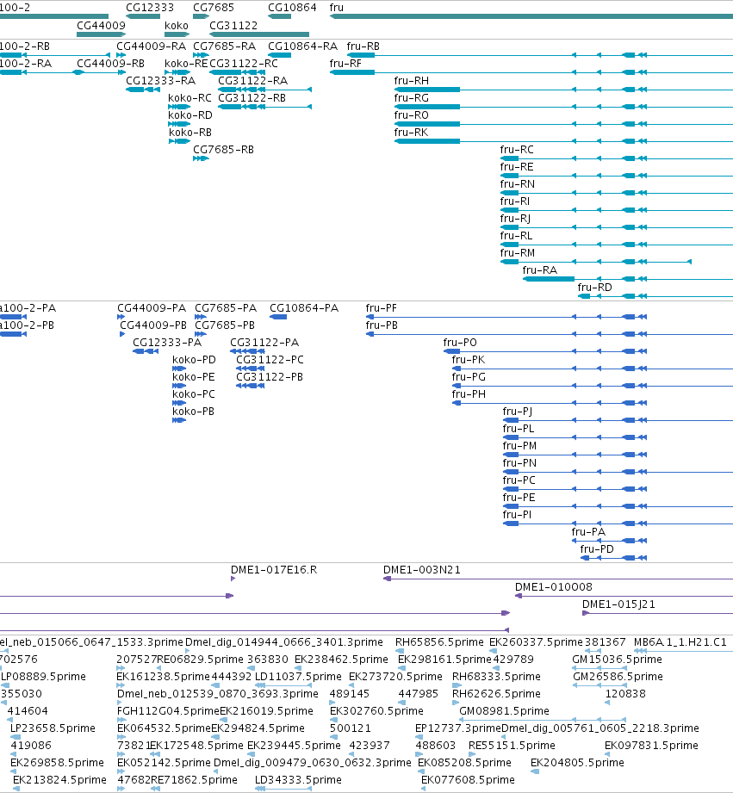Click the CG12333-PA protein label

tap(167, 343)
